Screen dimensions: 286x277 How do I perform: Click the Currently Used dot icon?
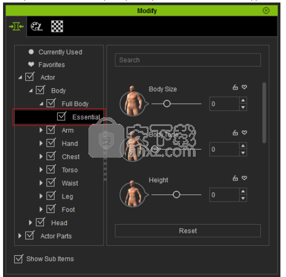point(31,52)
